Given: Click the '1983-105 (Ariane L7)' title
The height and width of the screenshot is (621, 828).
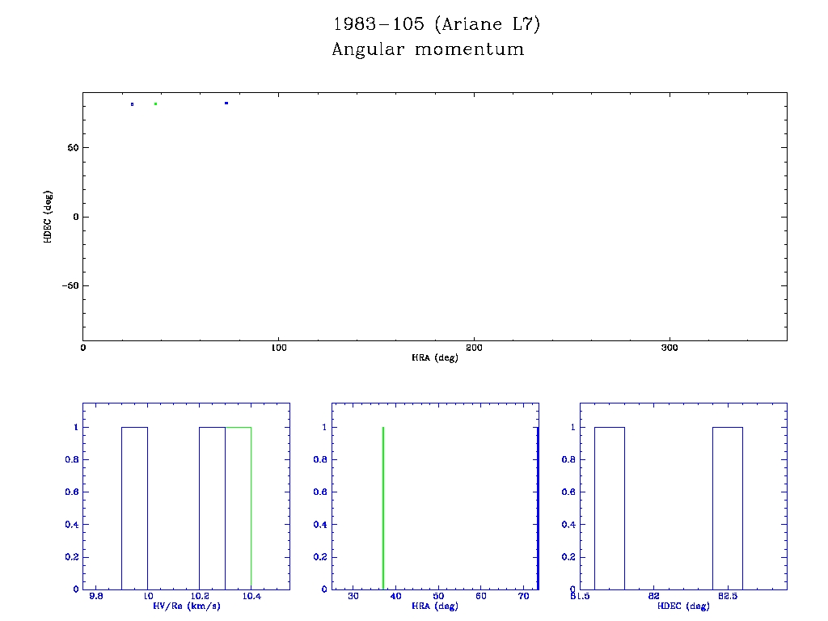Looking at the screenshot, I should [x=437, y=24].
